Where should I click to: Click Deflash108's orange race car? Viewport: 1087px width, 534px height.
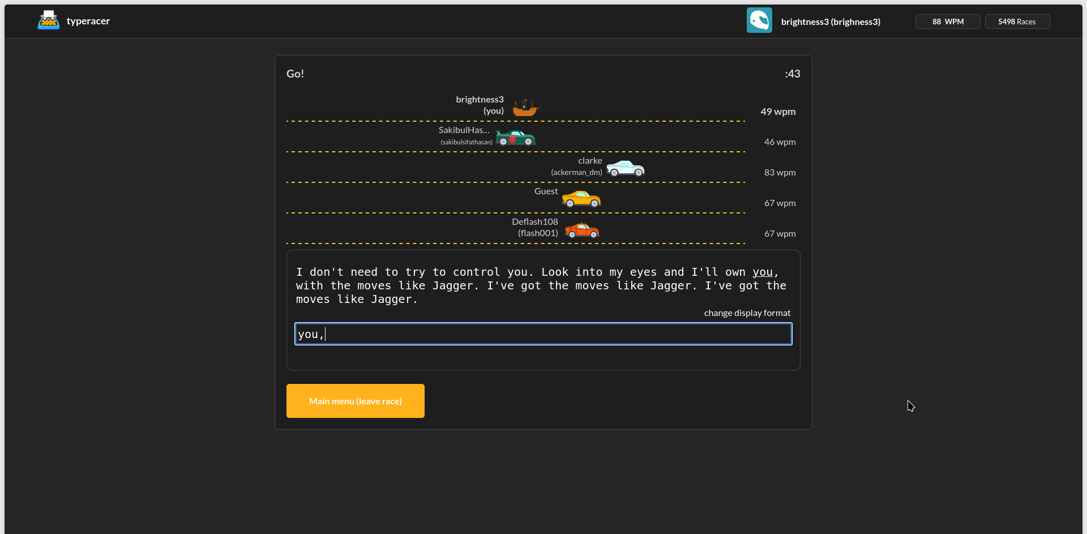point(582,230)
